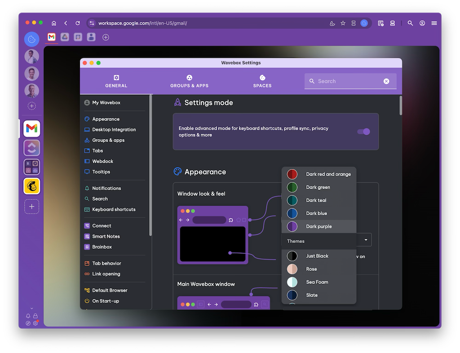The width and height of the screenshot is (460, 353).
Task: Open My Wavebox in settings sidebar
Action: (102, 102)
